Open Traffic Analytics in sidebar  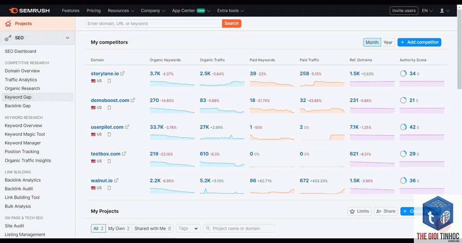(21, 80)
